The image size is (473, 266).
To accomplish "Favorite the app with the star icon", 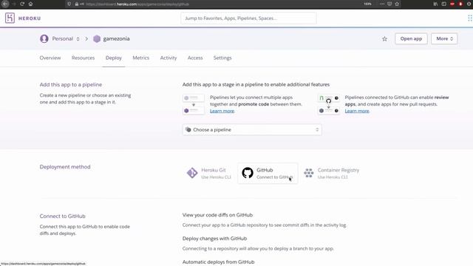I will 384,39.
